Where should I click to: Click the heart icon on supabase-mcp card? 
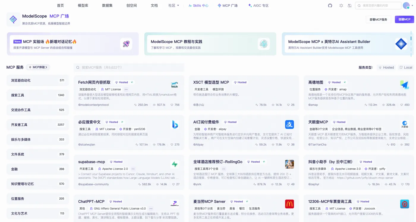pos(173,184)
